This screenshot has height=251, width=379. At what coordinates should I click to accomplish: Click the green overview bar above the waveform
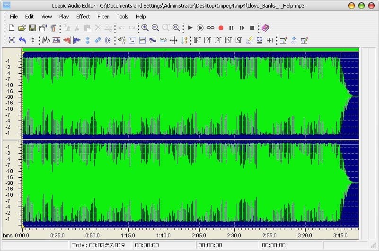coord(191,50)
